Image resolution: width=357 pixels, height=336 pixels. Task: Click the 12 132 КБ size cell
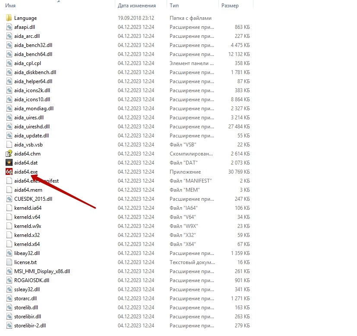tap(239, 54)
